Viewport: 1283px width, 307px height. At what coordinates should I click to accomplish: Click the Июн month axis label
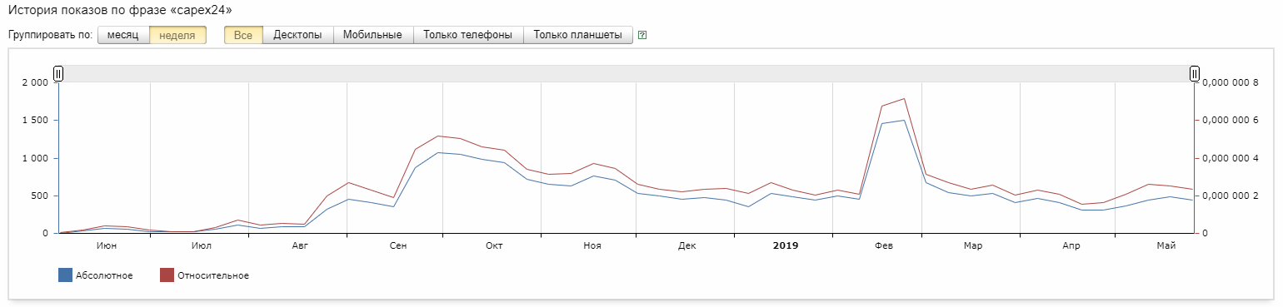pos(107,246)
